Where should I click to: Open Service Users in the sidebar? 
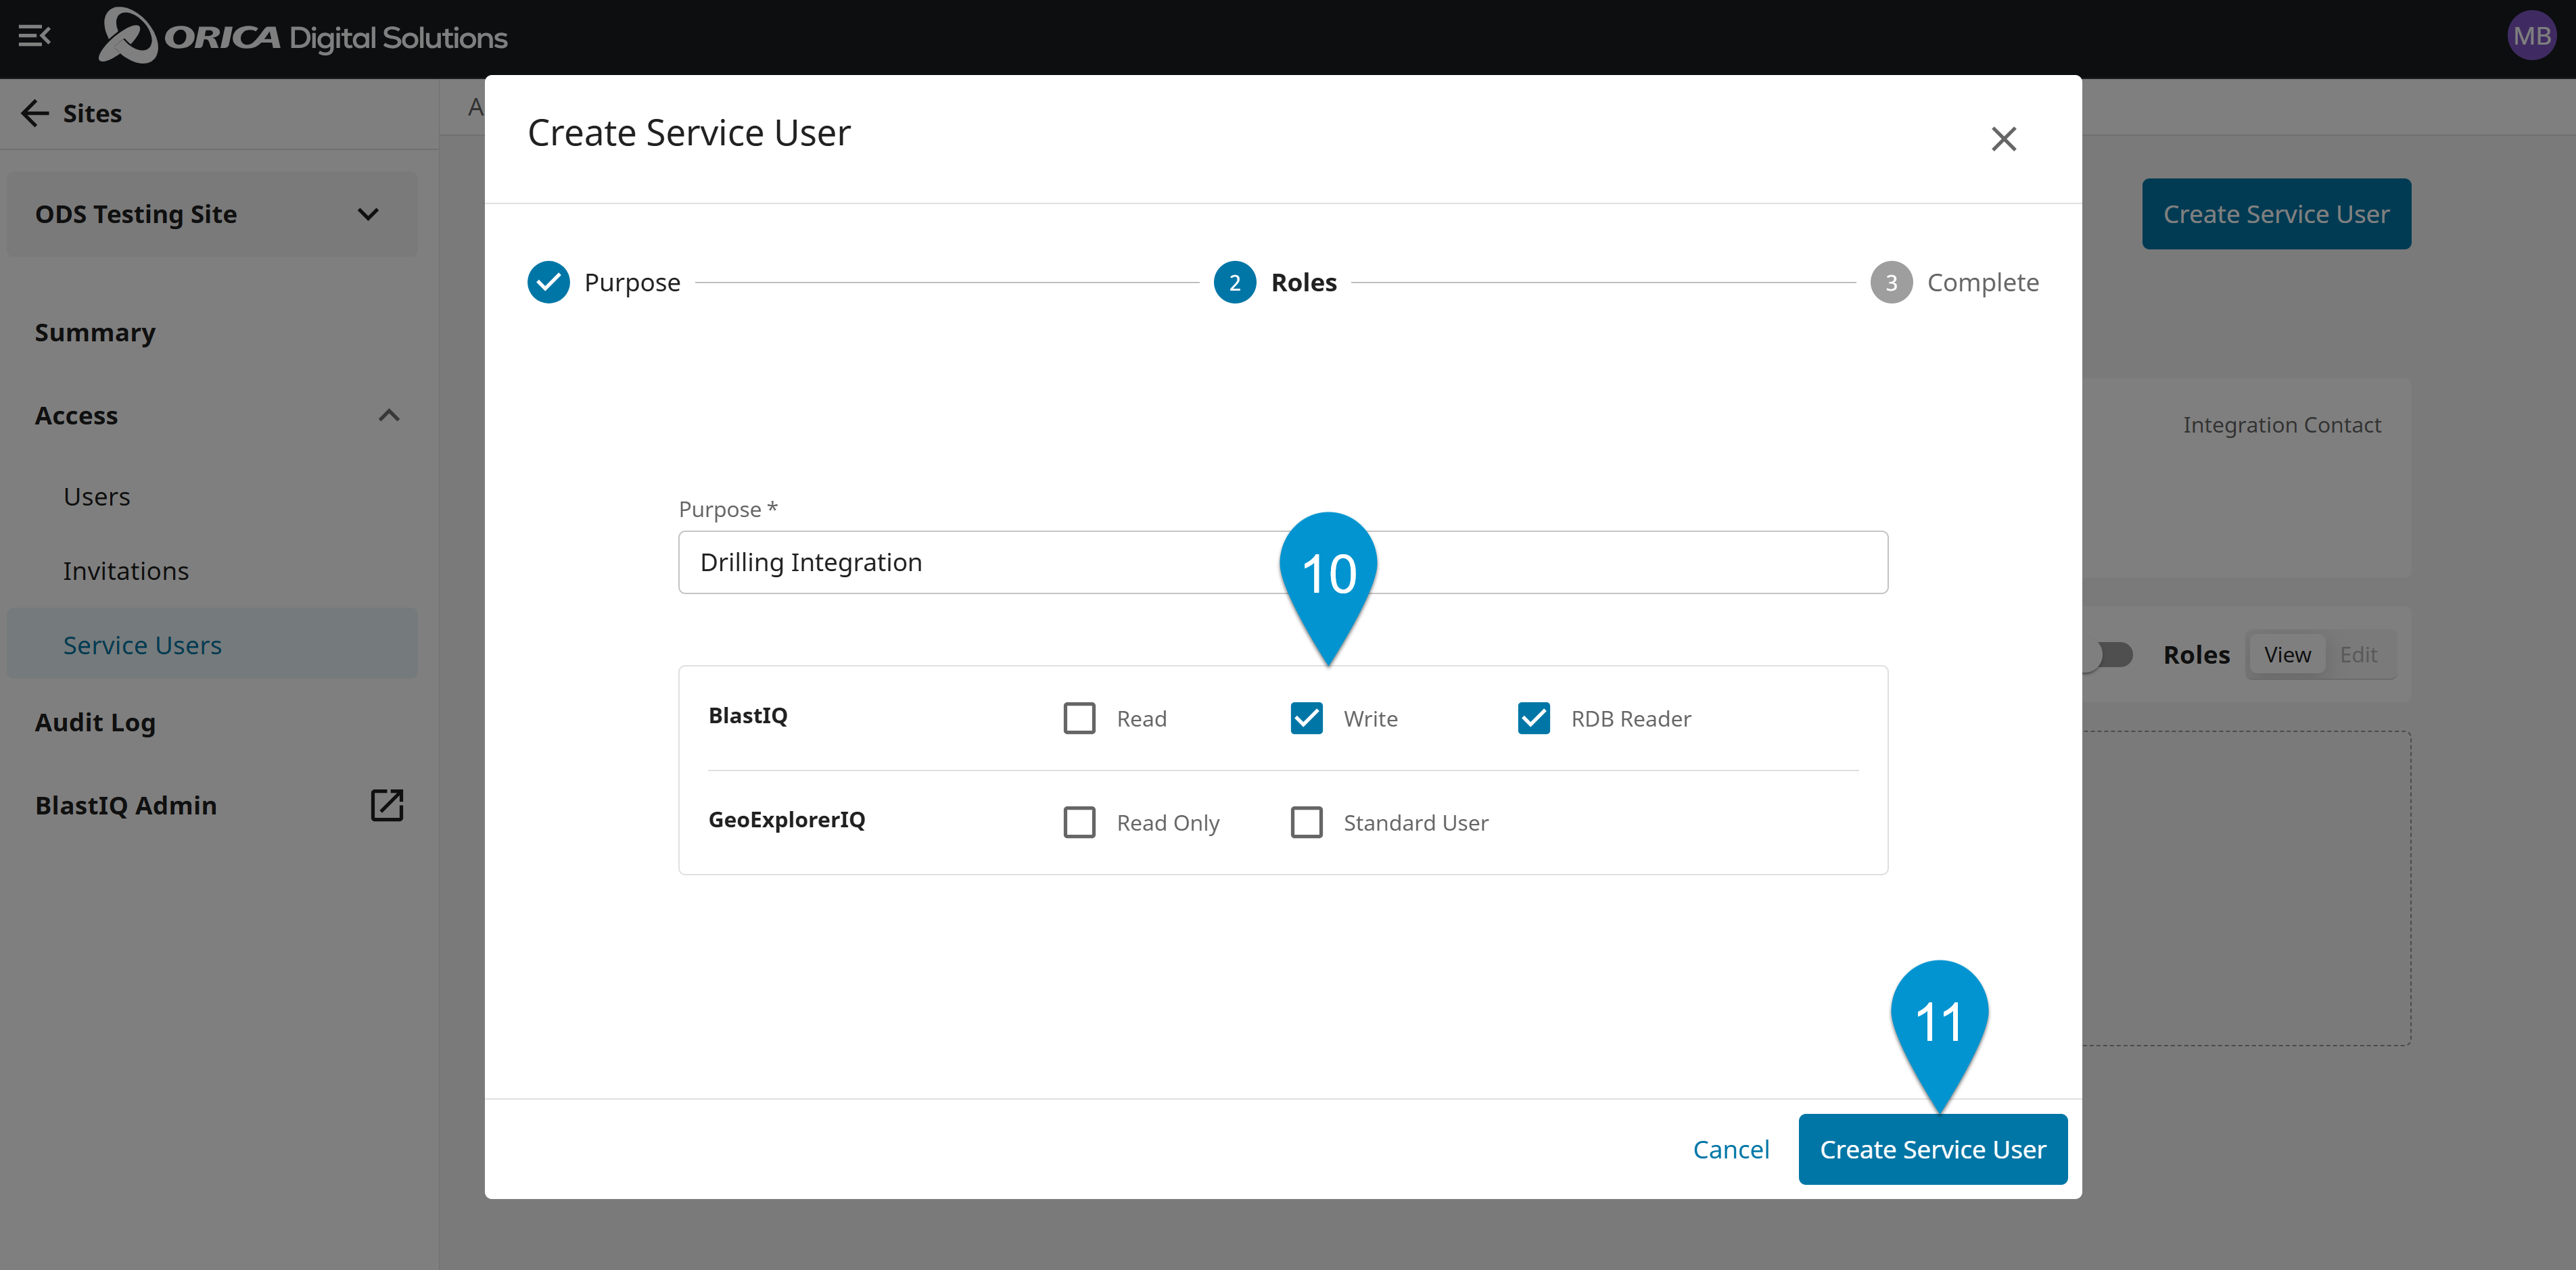point(212,645)
